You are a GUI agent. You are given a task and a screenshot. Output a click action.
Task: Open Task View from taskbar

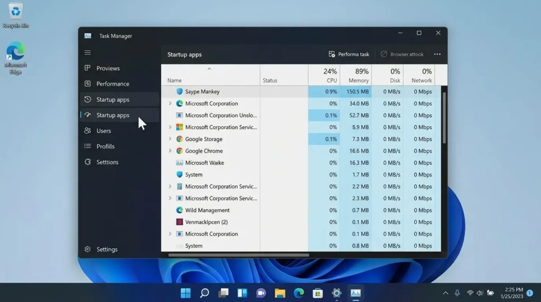[x=223, y=293]
